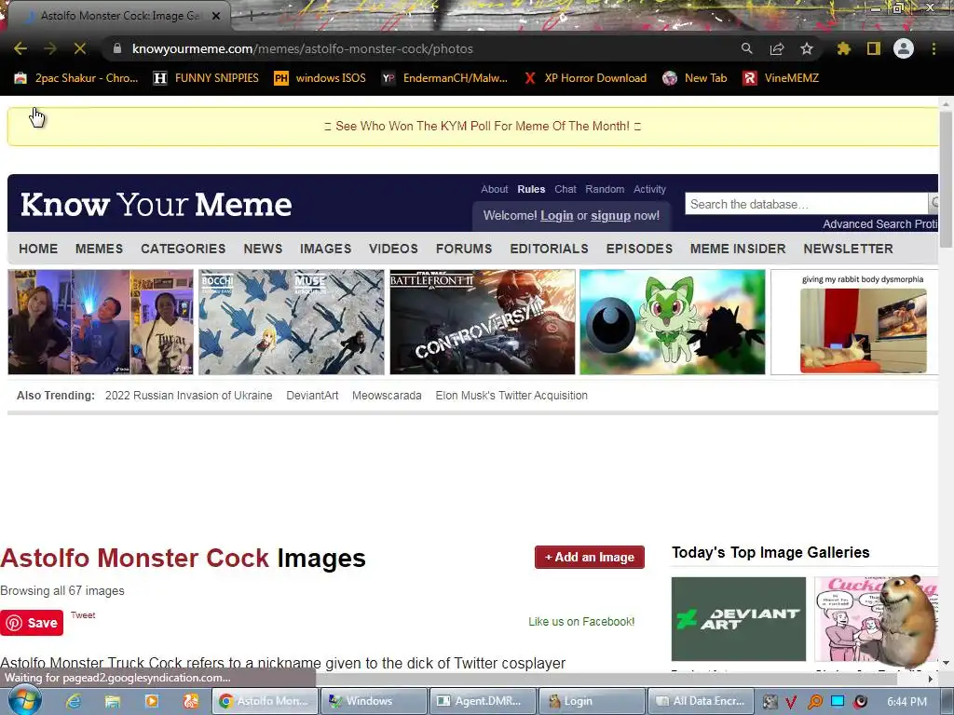Open the XP Horror Download bookmark
The width and height of the screenshot is (954, 715).
coord(585,78)
